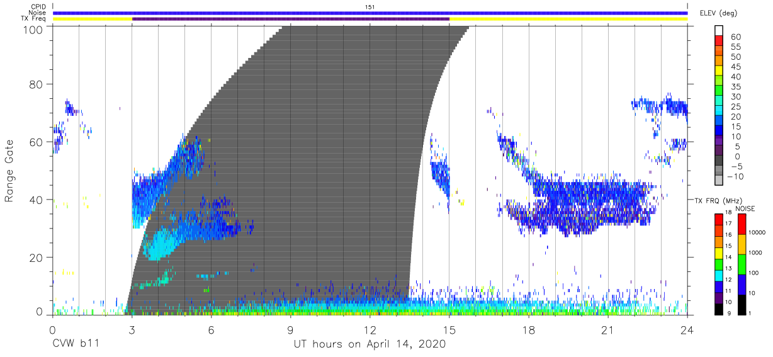Click the 'CPID' label
The width and height of the screenshot is (773, 357).
coord(38,6)
